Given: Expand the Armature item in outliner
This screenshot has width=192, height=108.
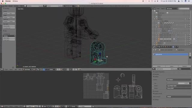Looking at the screenshot, I should 155,19.
